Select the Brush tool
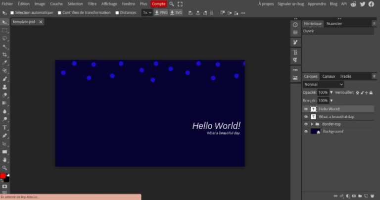Screen dimensions: 380x200 click(4, 79)
